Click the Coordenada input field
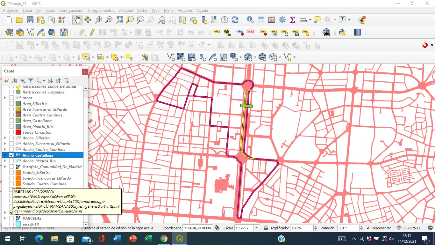435x245 pixels. pyautogui.click(x=197, y=228)
